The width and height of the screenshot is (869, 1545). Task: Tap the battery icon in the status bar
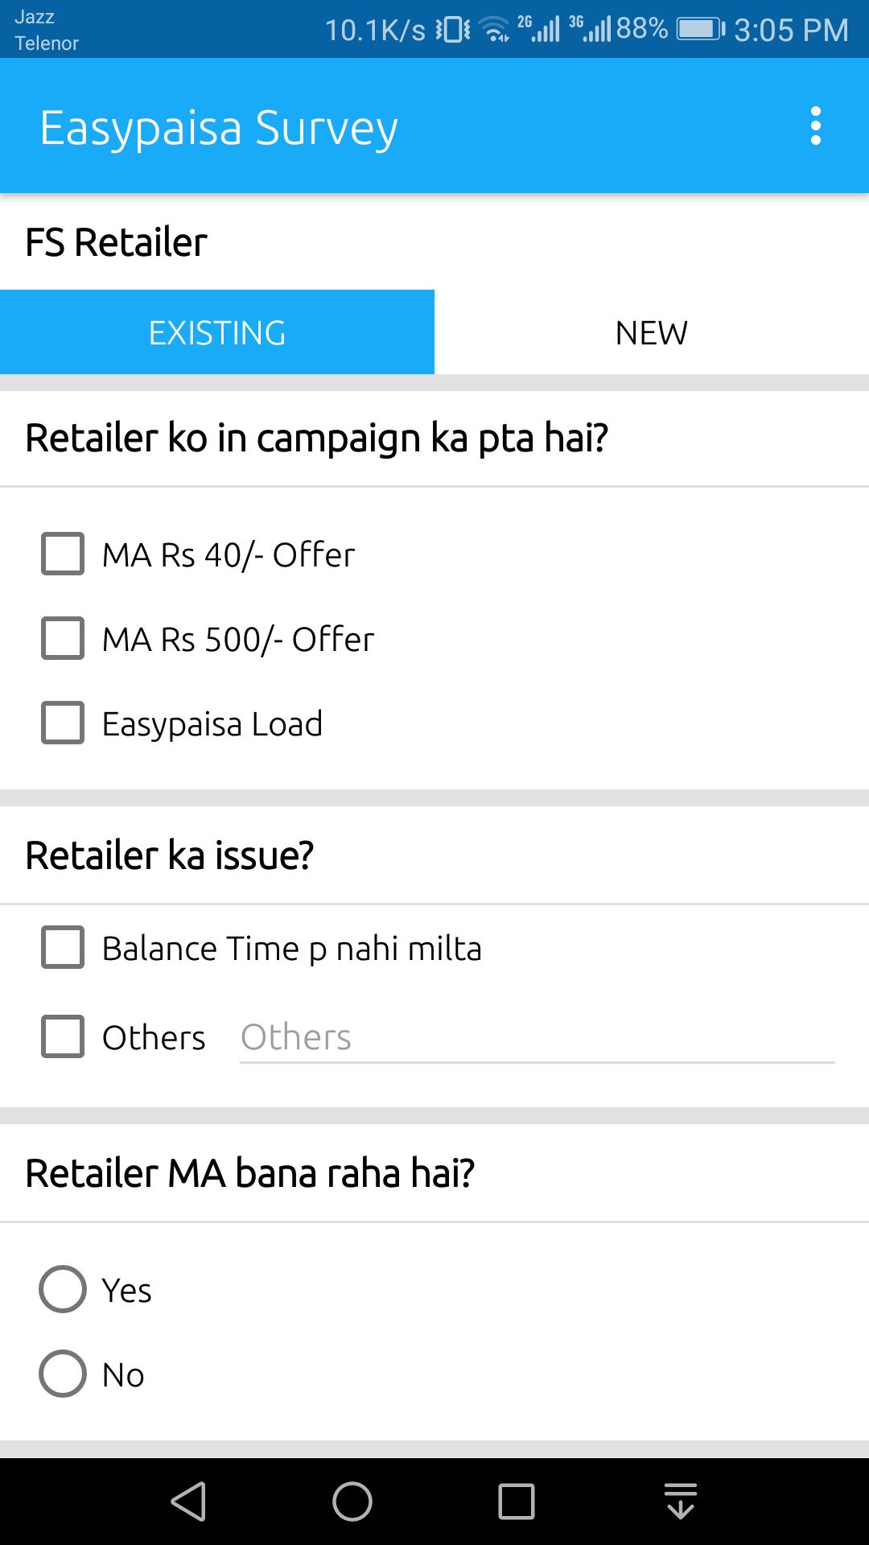point(701,30)
